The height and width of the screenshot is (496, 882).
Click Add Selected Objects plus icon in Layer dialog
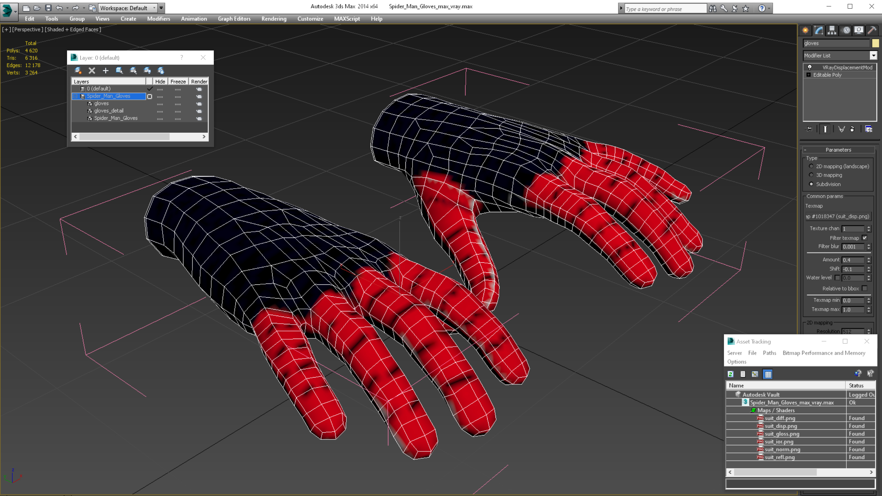coord(105,70)
